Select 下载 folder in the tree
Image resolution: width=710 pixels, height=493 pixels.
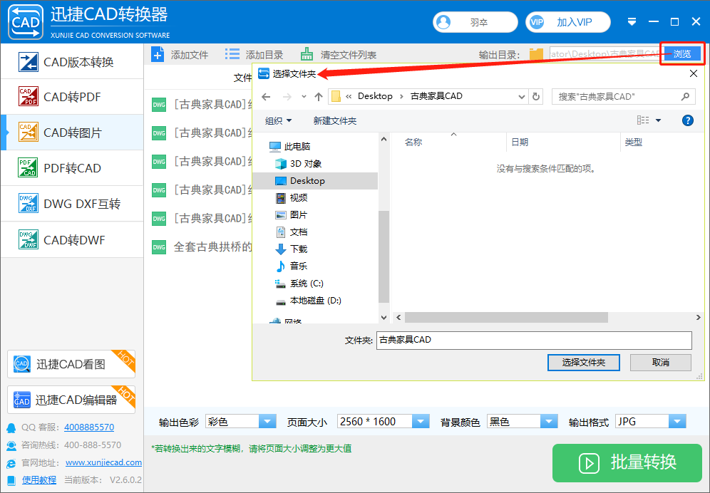click(299, 249)
